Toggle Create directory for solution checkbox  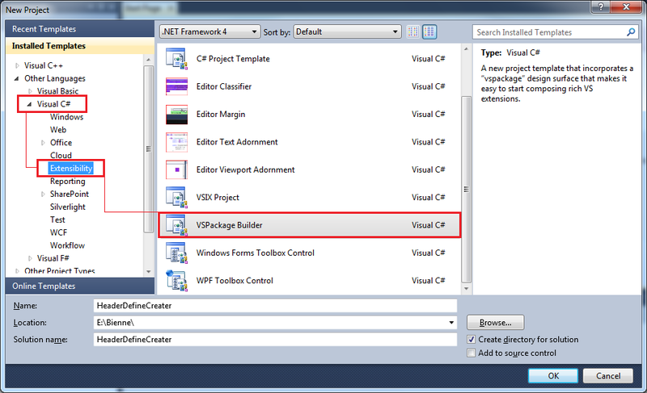[x=471, y=340]
